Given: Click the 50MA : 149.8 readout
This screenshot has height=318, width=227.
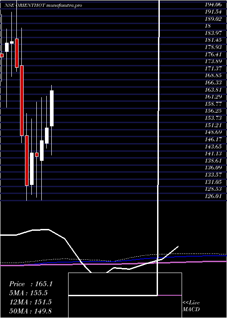Looking at the screenshot, I should pos(31,311).
